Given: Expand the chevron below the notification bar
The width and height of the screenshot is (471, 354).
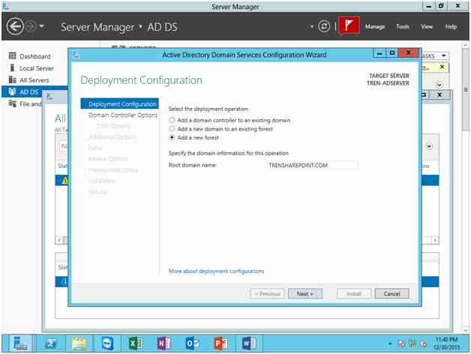Looking at the screenshot, I should pyautogui.click(x=439, y=85).
